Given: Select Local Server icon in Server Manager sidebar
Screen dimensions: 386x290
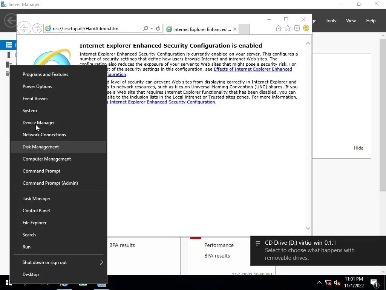Looking at the screenshot, I should pos(9,55).
